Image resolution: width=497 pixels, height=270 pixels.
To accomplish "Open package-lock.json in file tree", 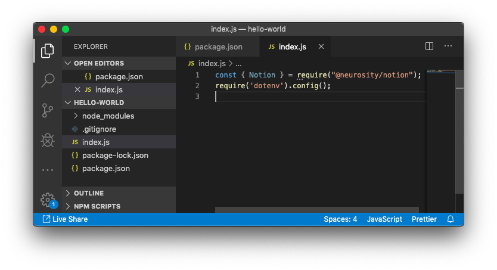I will (x=115, y=155).
